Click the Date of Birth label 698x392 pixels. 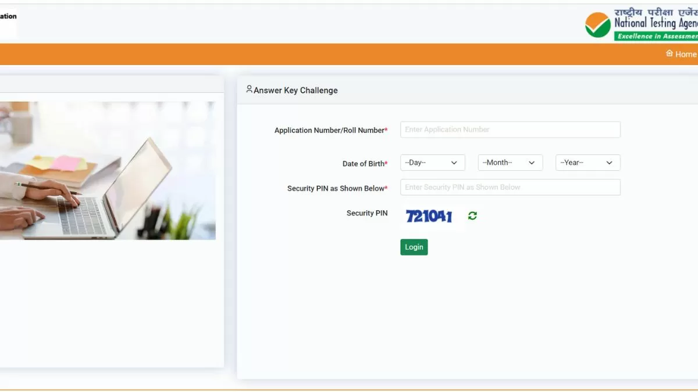pyautogui.click(x=364, y=164)
